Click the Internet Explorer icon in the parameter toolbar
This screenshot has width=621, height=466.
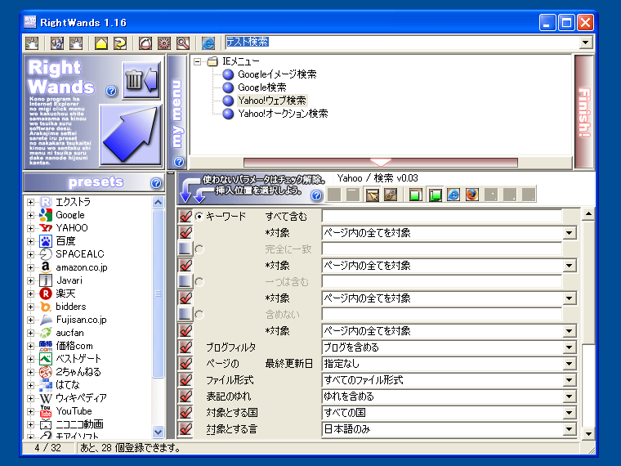click(x=453, y=195)
